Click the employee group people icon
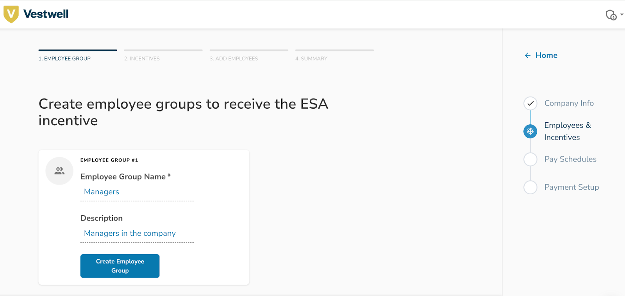 [x=59, y=171]
